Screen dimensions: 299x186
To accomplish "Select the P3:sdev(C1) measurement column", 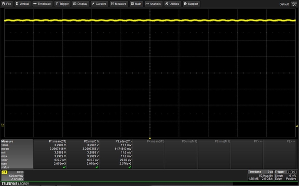I will pos(116,154).
